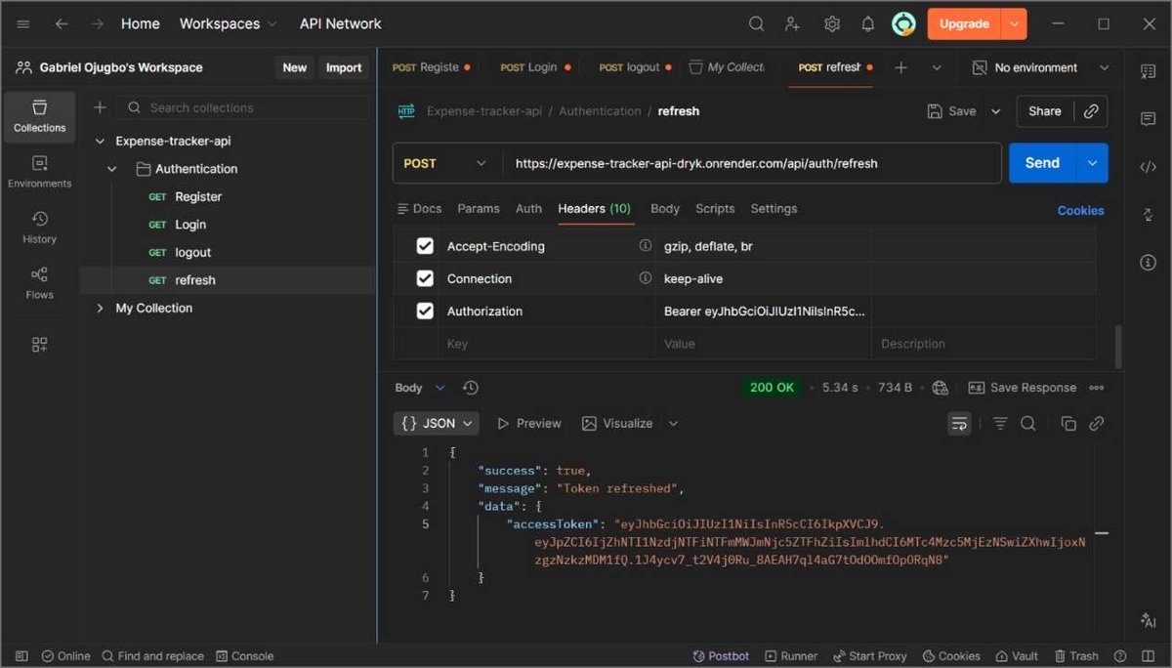Screen dimensions: 1172x668
Task: Open the response Body dropdown chevron
Action: 439,388
